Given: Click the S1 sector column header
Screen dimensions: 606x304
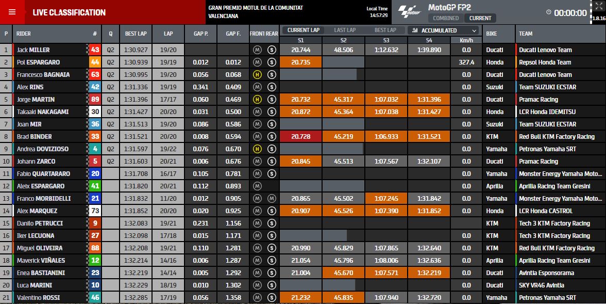Looking at the screenshot, I should (x=301, y=40).
